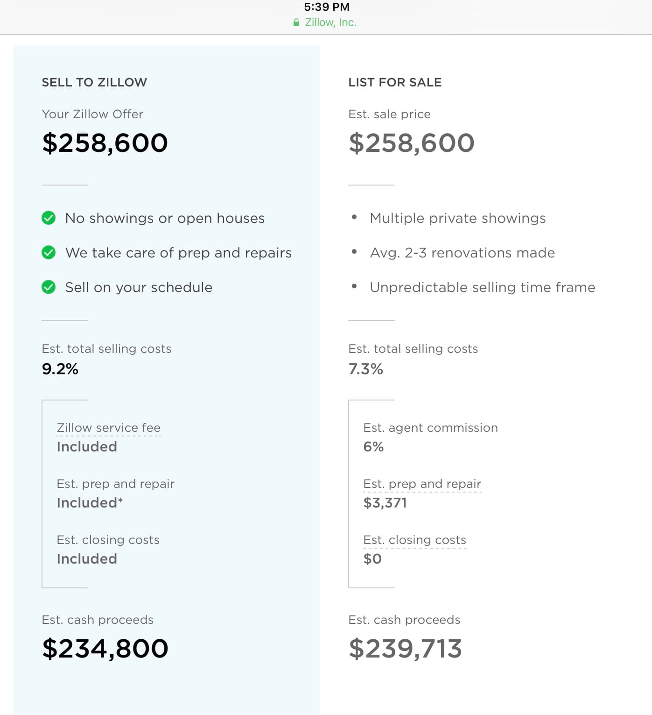Click the SELL TO ZILLOW heading
This screenshot has width=652, height=715.
click(x=94, y=82)
